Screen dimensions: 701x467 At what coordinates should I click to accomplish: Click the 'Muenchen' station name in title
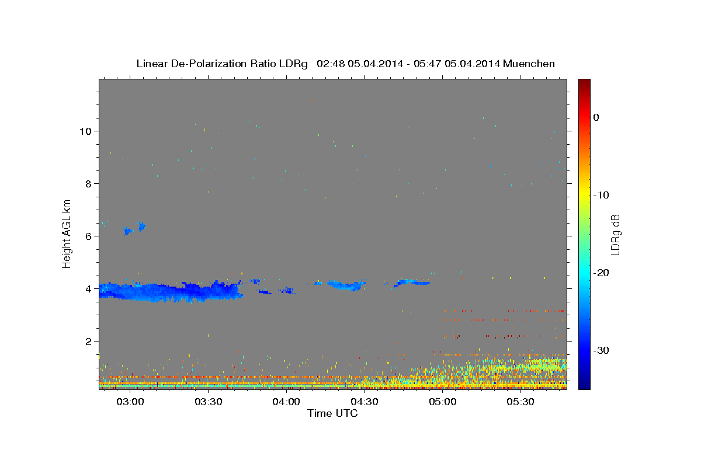pos(529,64)
